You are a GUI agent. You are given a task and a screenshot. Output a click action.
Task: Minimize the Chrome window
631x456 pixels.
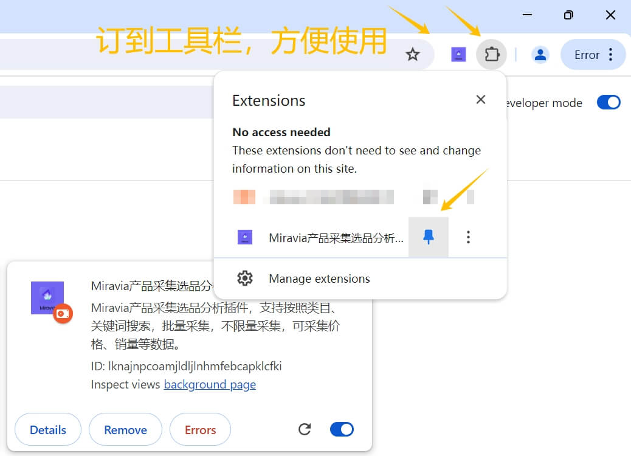[527, 15]
